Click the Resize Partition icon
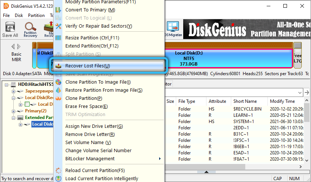The height and width of the screenshot is (182, 311). [x=58, y=38]
